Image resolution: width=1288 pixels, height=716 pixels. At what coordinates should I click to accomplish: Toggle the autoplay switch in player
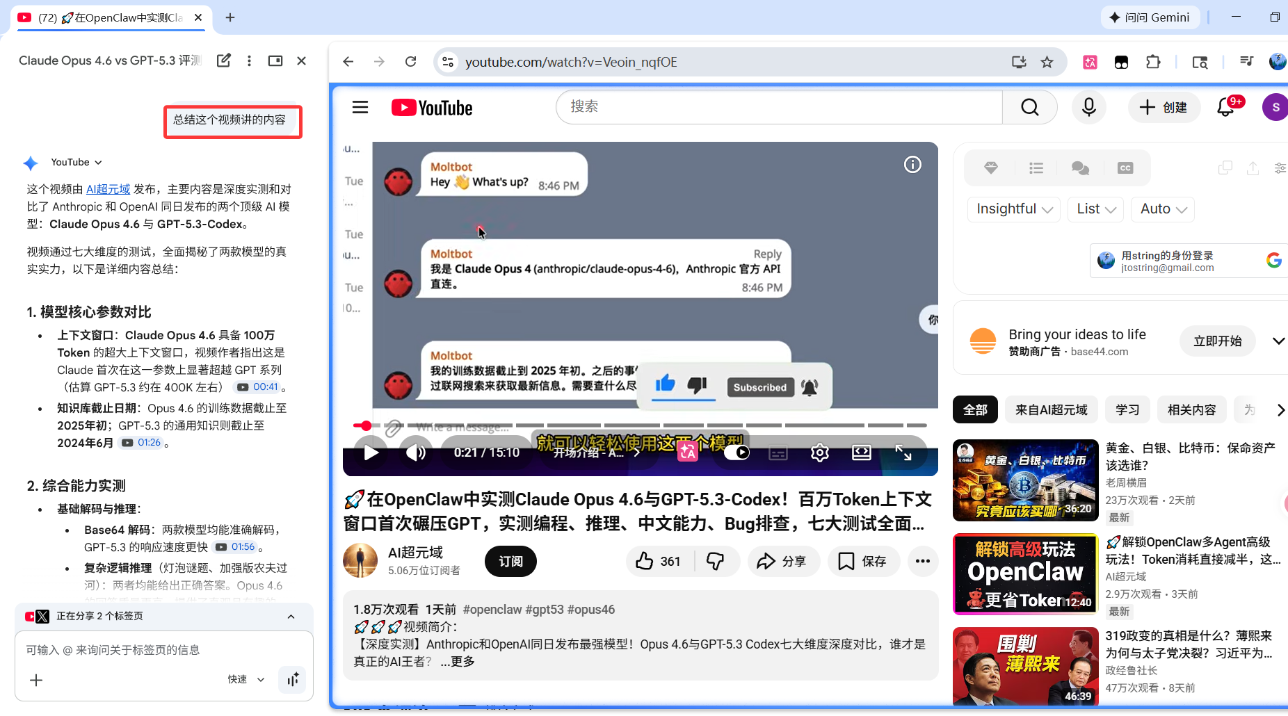736,453
